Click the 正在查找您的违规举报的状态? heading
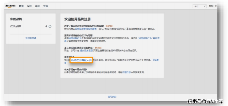Viewport: 228px width, 106px height. (79, 48)
